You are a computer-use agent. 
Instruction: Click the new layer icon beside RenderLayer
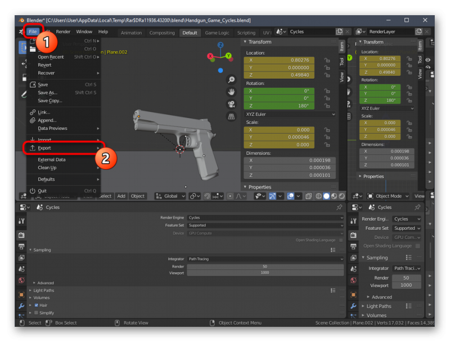point(418,31)
